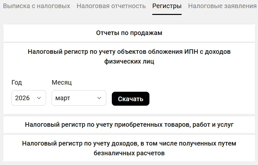The image size is (258, 165).
Task: Click the Месяц field label
Action: (62, 82)
